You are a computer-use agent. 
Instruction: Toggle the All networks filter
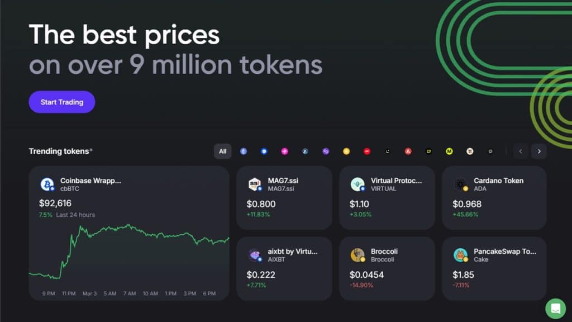pos(222,151)
